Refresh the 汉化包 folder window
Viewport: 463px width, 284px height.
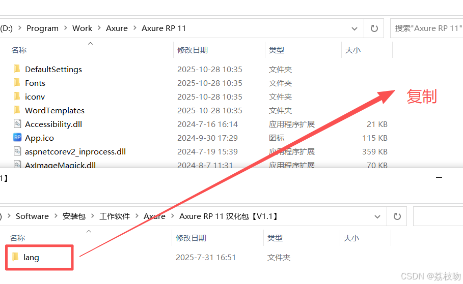tap(397, 216)
